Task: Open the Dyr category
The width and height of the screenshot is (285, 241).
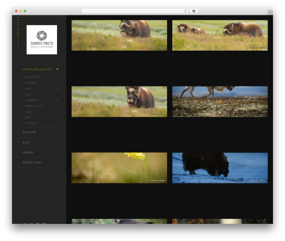Action: [27, 89]
